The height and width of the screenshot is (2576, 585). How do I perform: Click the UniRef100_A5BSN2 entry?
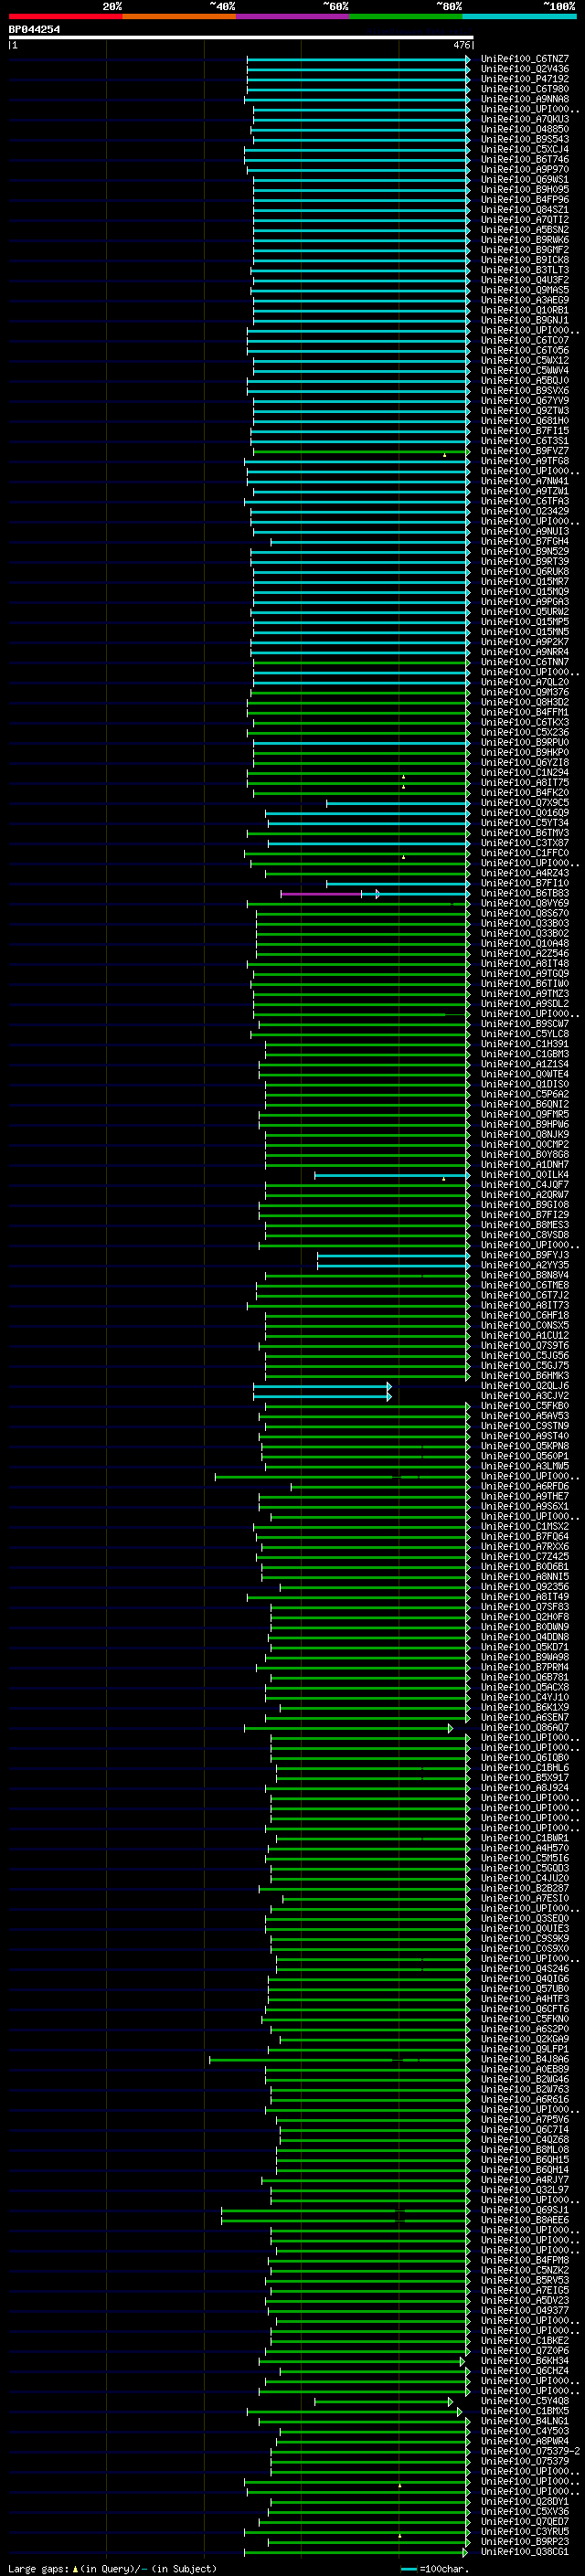point(524,229)
